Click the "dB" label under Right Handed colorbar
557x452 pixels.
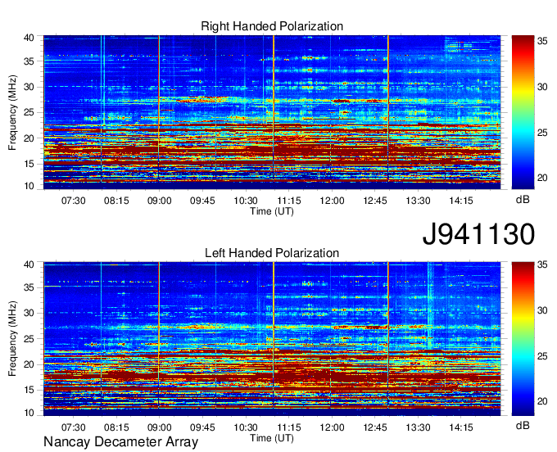(523, 200)
